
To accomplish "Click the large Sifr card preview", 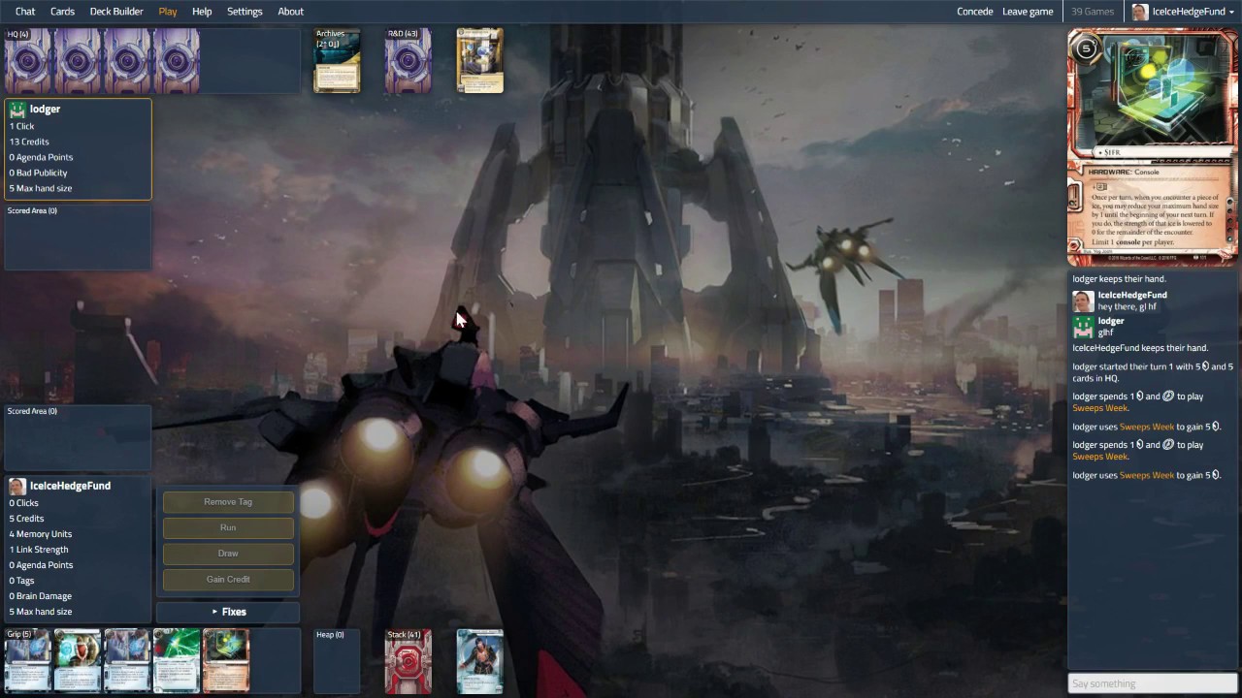I will 1153,146.
